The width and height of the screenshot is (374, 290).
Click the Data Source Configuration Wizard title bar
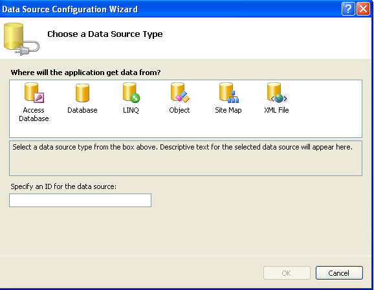pos(167,9)
